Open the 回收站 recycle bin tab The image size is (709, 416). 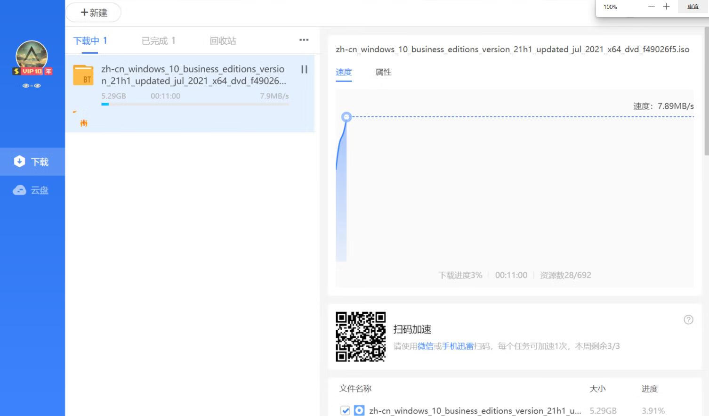click(x=223, y=41)
